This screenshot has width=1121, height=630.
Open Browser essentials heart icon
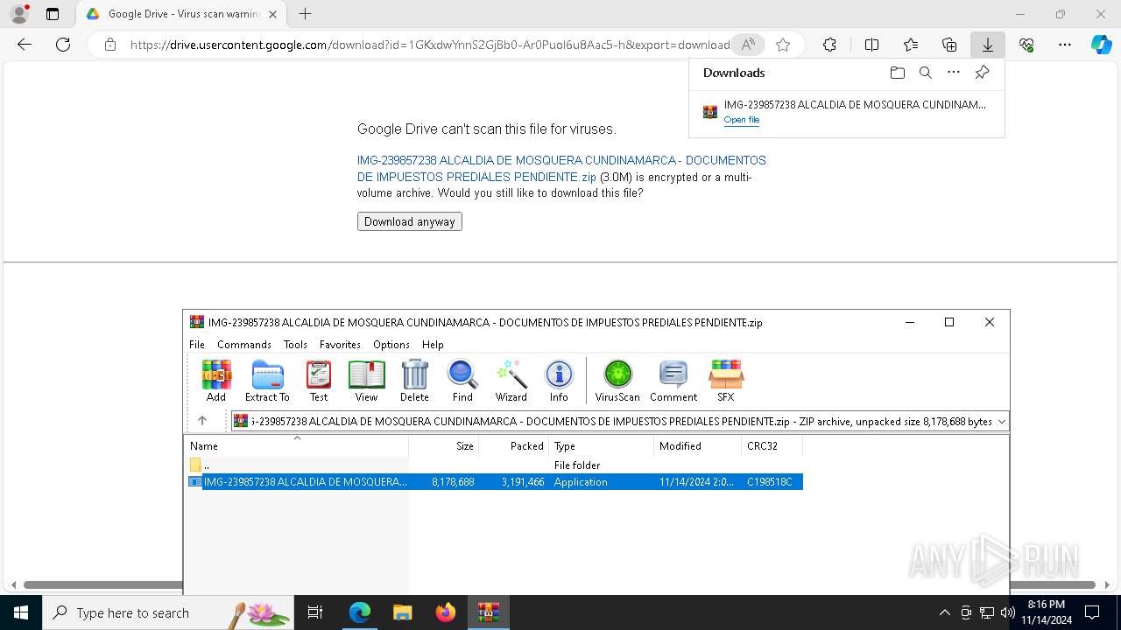point(1026,45)
